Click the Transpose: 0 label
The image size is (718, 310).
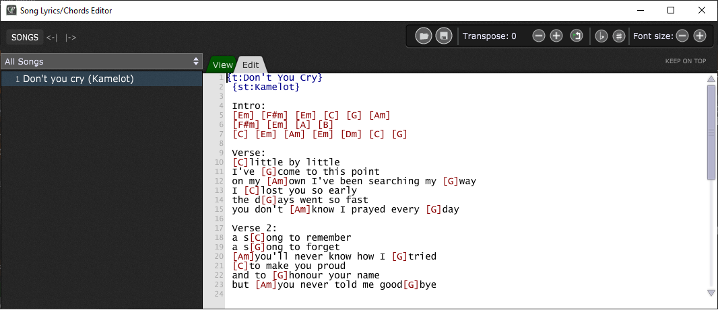[x=490, y=36]
